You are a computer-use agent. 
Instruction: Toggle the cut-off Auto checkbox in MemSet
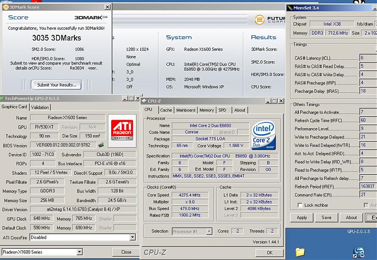pyautogui.click(x=366, y=205)
